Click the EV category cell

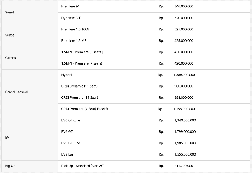tap(7, 138)
